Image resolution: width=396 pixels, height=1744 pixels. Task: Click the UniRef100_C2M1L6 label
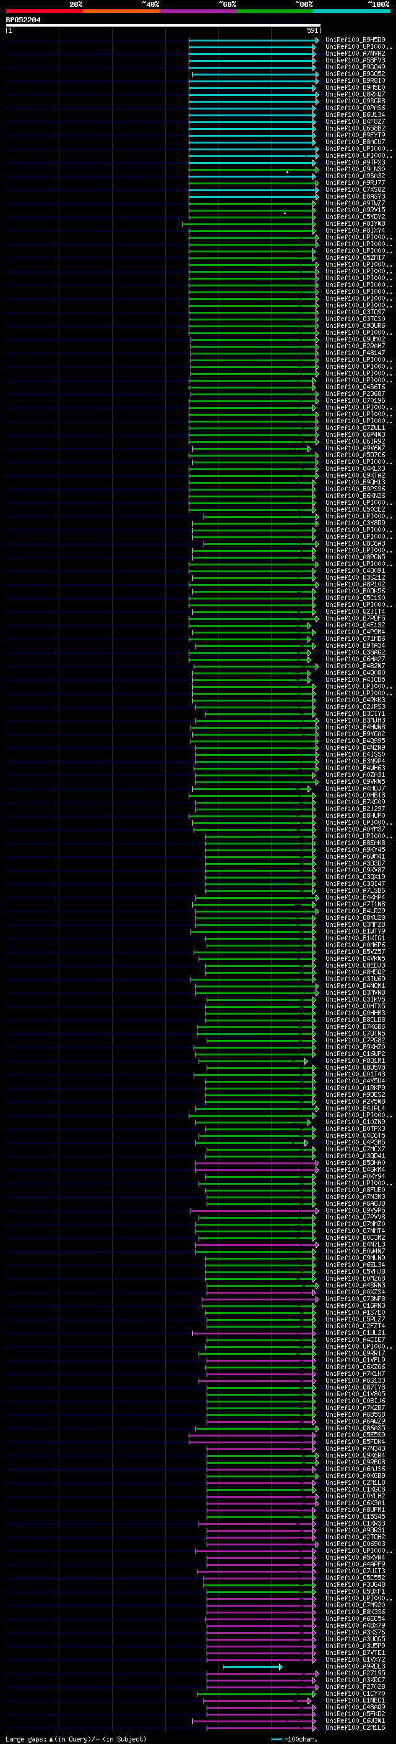(x=355, y=1727)
